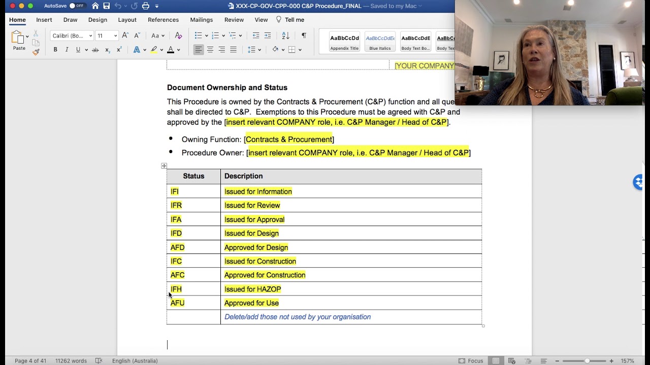Click the Paste clipboard icon
This screenshot has width=650, height=365.
(x=18, y=38)
